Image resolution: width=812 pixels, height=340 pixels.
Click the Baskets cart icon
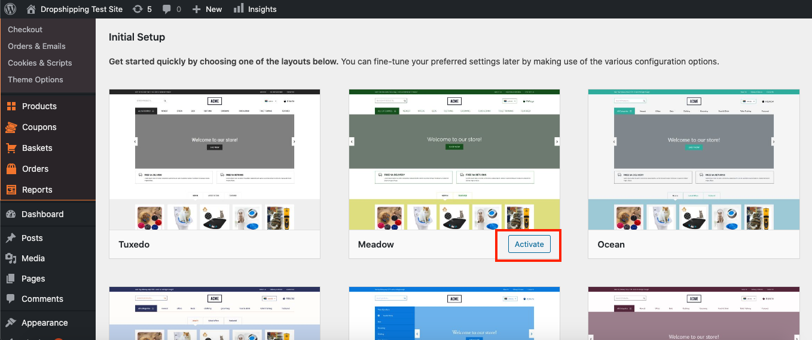pyautogui.click(x=11, y=148)
